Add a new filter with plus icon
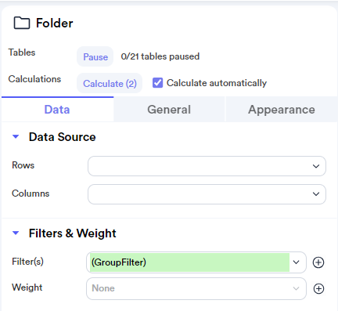Image resolution: width=338 pixels, height=311 pixels. (x=318, y=262)
